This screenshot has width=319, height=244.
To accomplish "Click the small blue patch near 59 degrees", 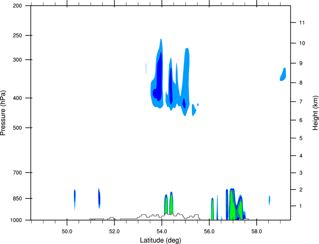I will [283, 74].
